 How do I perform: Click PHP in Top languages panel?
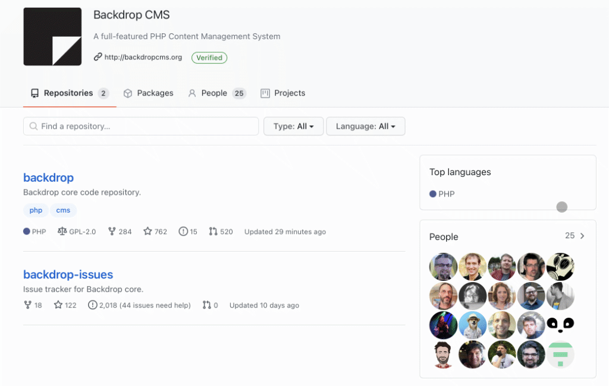446,194
